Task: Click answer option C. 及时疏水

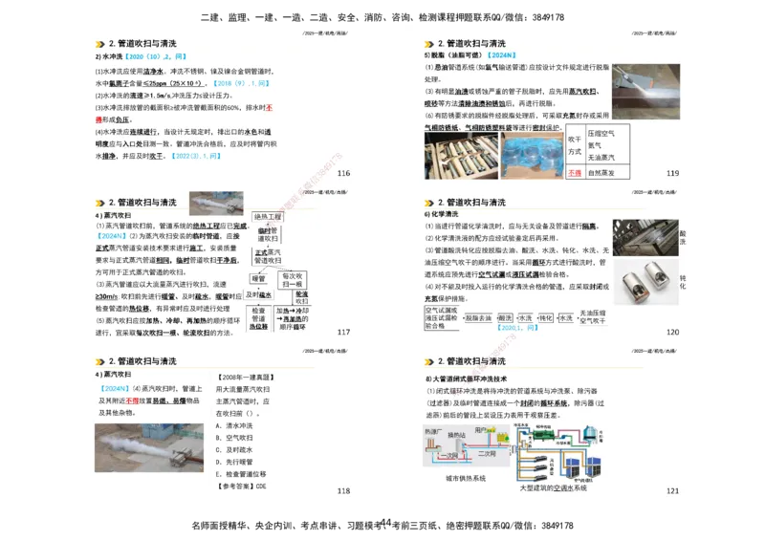Action: coord(234,450)
